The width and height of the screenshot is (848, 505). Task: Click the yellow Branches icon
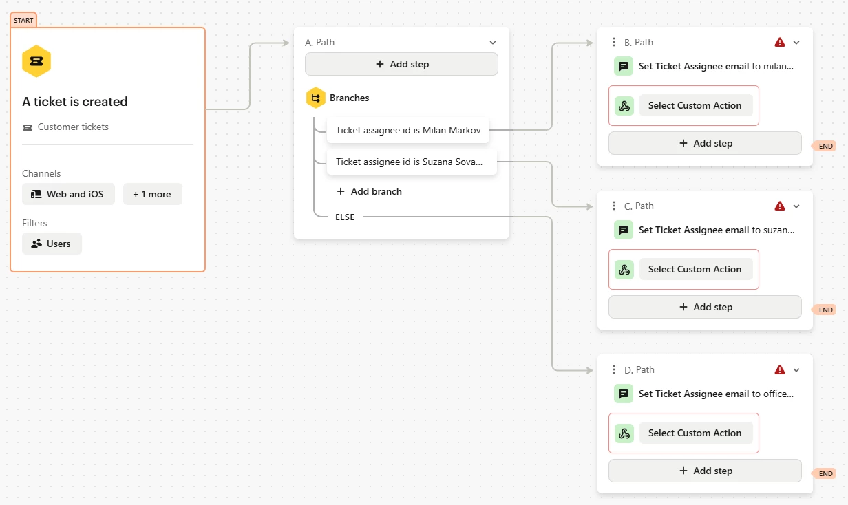tap(315, 98)
